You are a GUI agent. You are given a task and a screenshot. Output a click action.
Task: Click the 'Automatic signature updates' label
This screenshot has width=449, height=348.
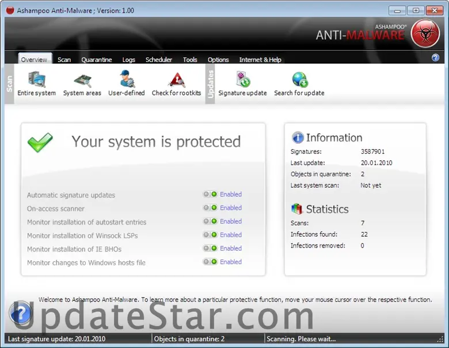(x=71, y=195)
